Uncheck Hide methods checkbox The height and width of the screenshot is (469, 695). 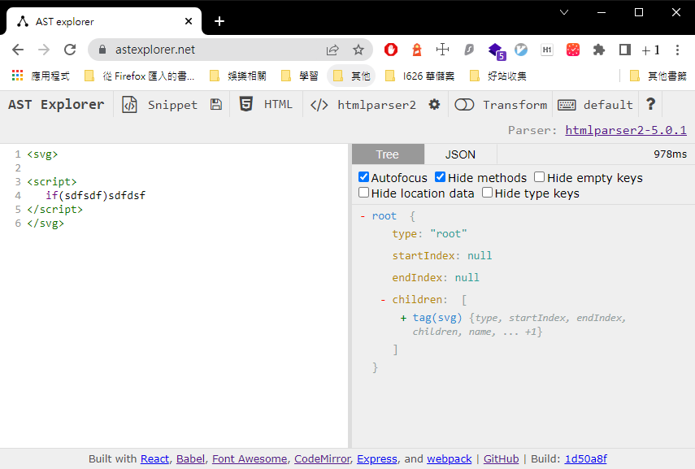pyautogui.click(x=440, y=177)
